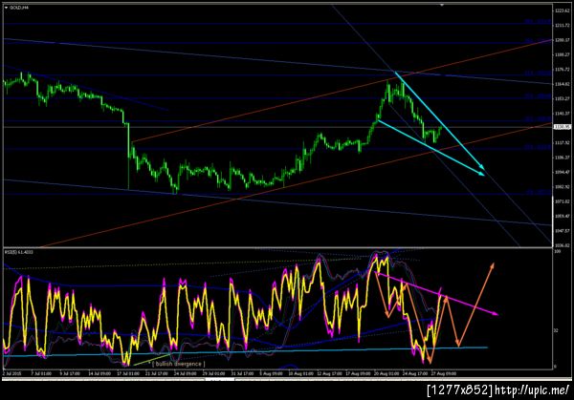Click the 1211.72 price level on the axis
This screenshot has height=400, width=574.
point(562,25)
